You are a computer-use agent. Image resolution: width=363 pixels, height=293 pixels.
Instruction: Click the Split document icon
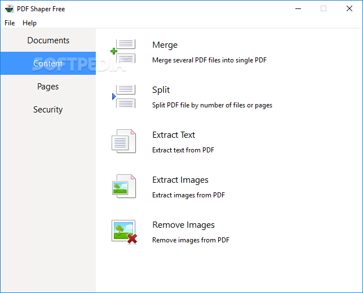(x=123, y=96)
